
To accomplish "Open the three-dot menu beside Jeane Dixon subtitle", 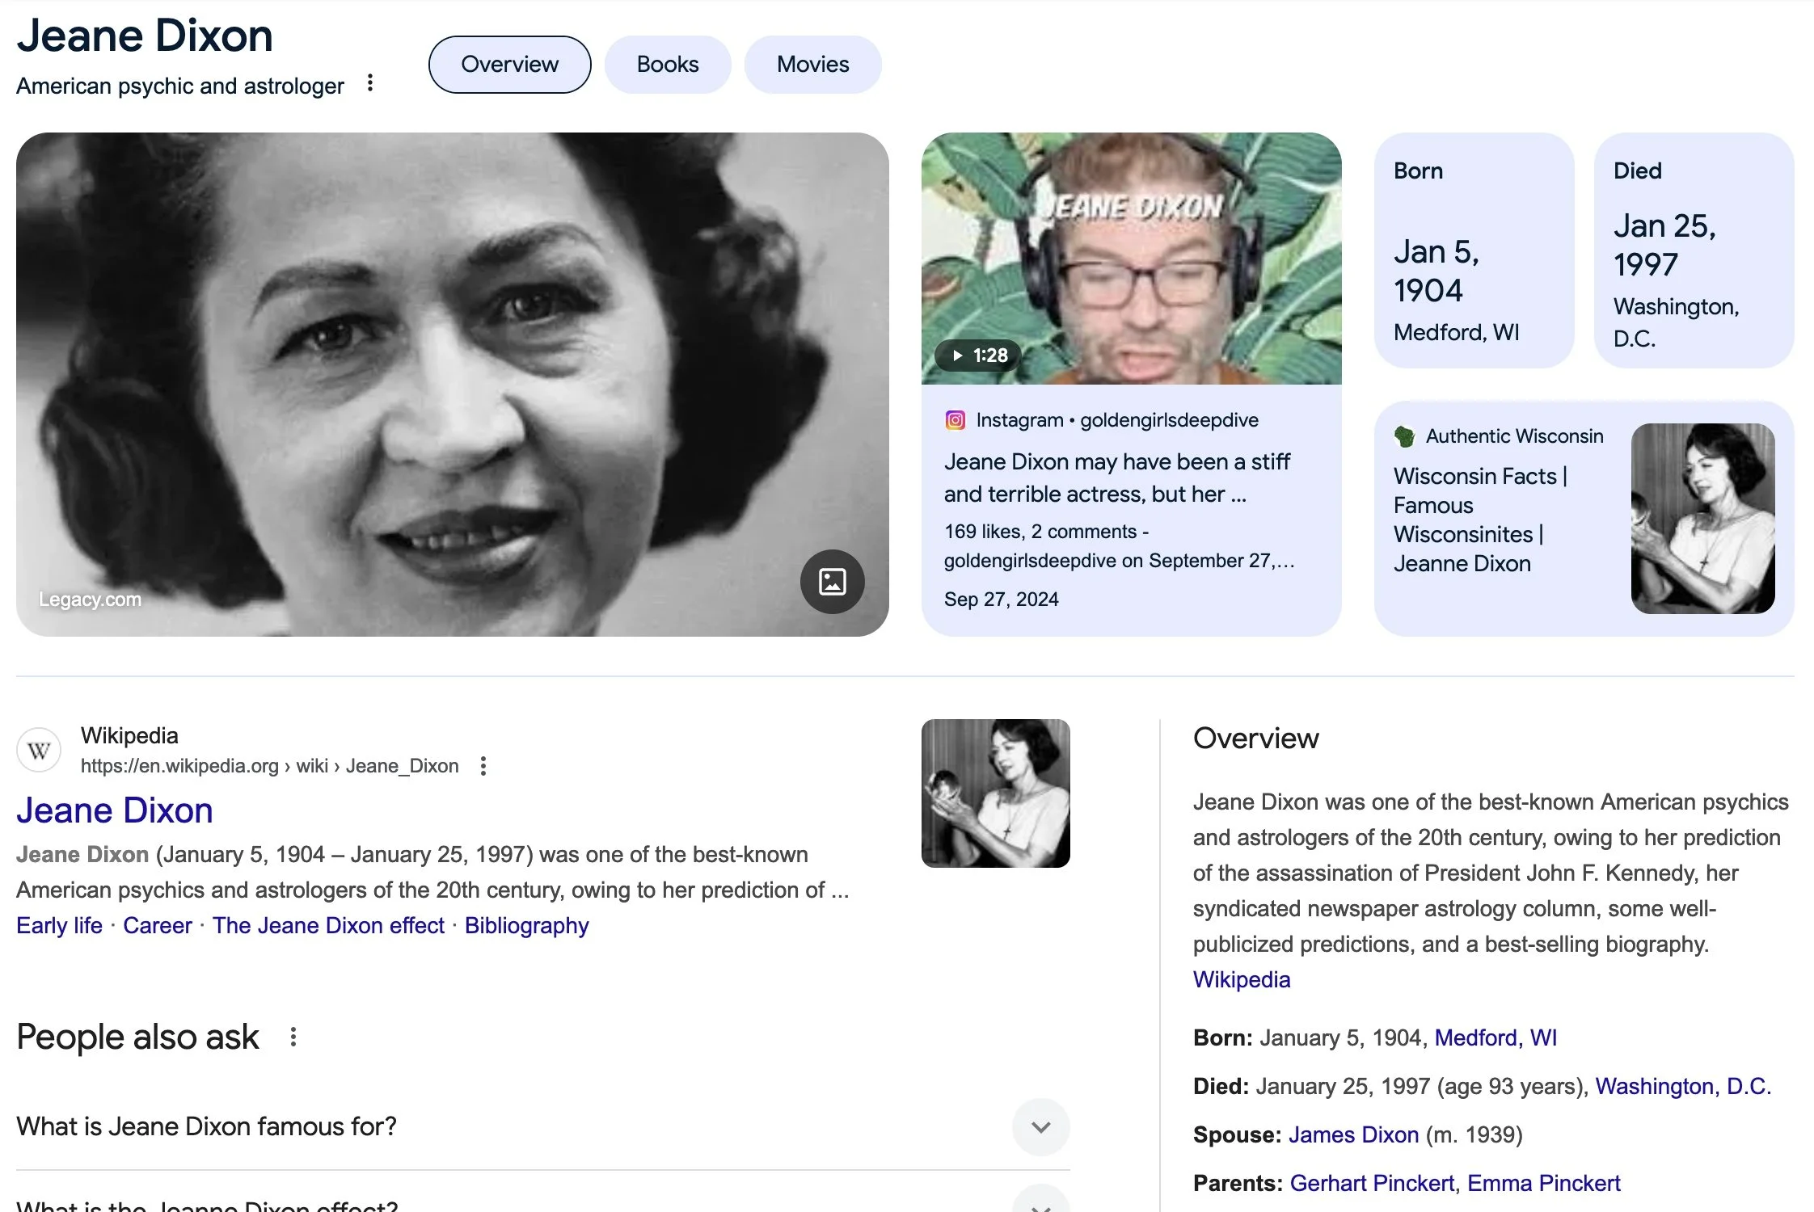I will click(369, 83).
